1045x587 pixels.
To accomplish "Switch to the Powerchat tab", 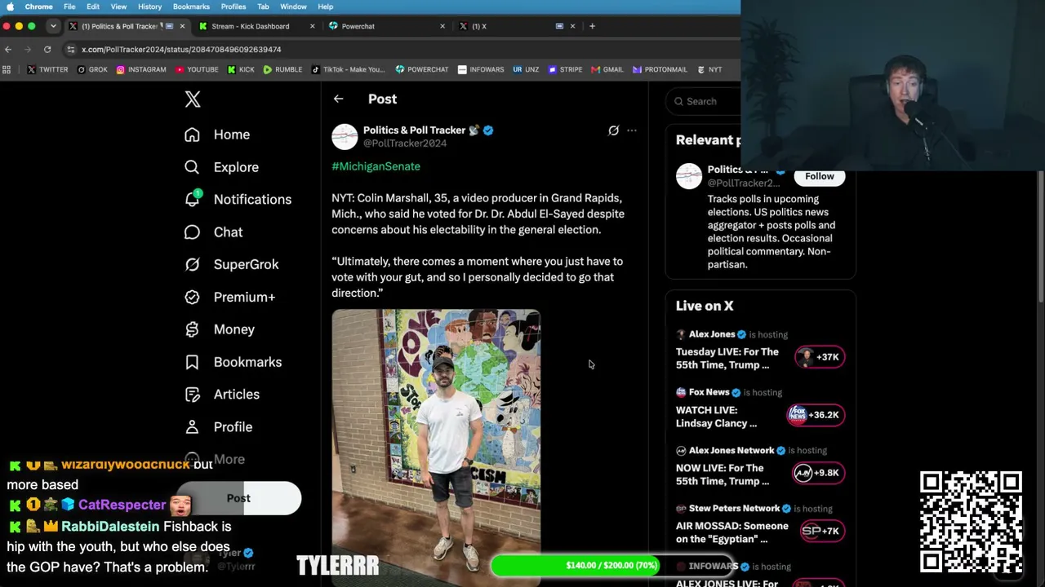I will click(386, 26).
